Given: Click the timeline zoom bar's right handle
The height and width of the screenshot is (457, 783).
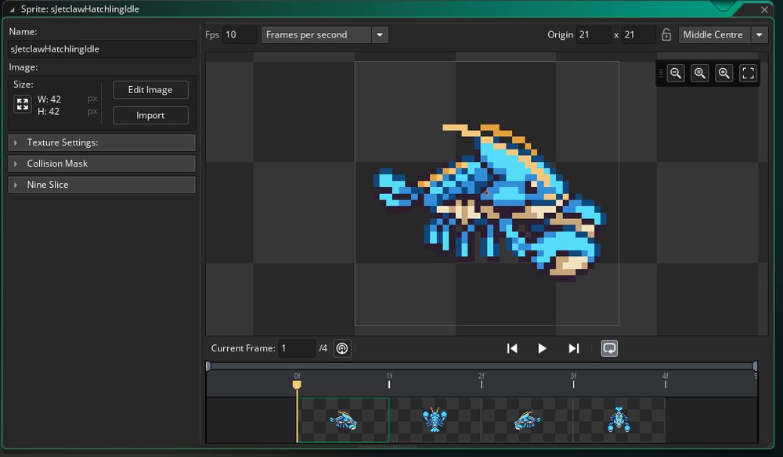Looking at the screenshot, I should tap(755, 366).
